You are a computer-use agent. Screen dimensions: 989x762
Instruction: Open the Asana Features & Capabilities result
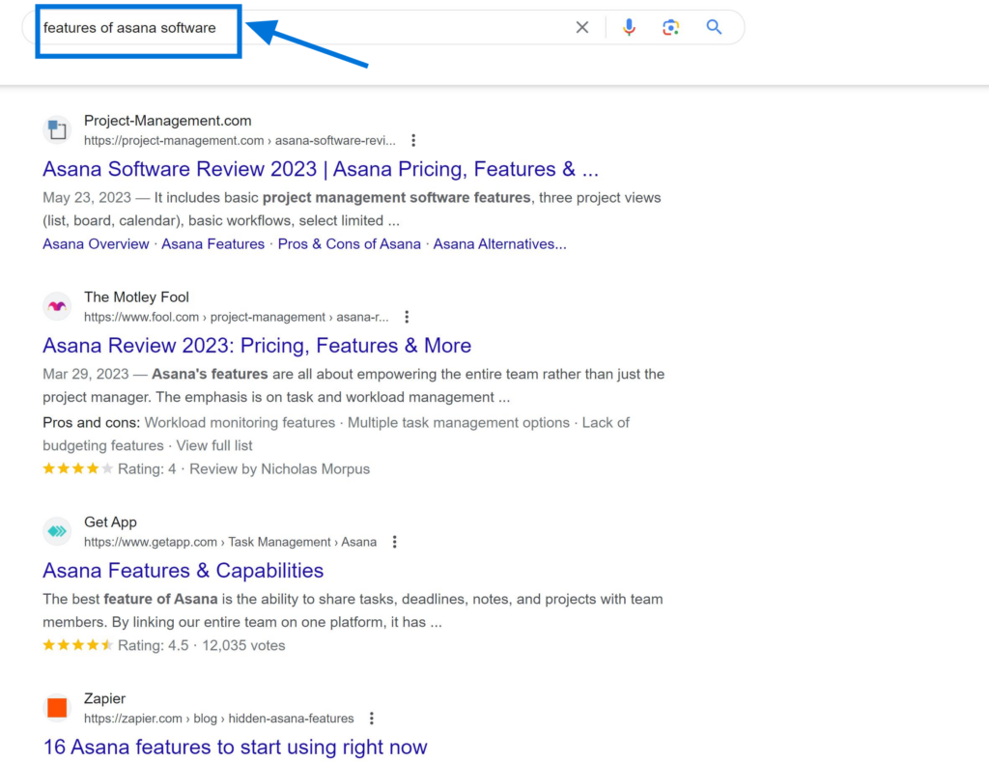(x=183, y=571)
